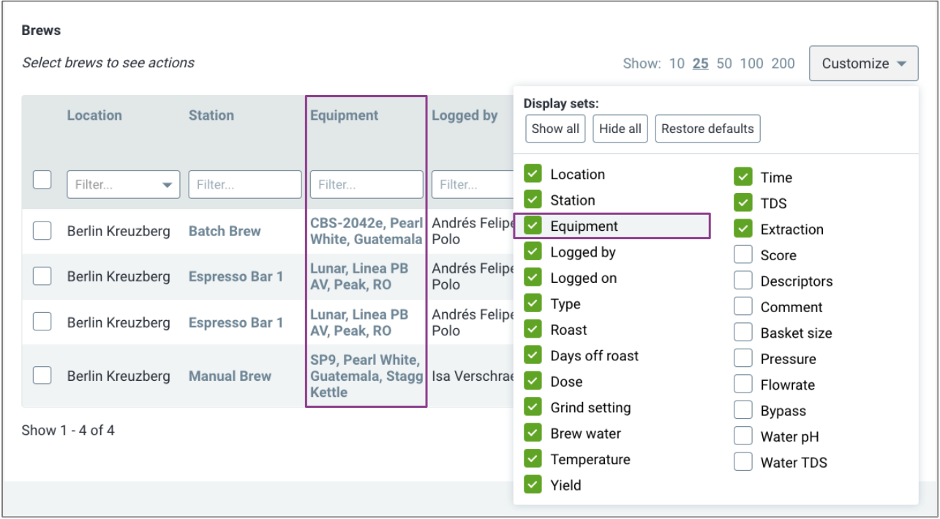Uncheck the Location column checkbox

click(x=533, y=174)
